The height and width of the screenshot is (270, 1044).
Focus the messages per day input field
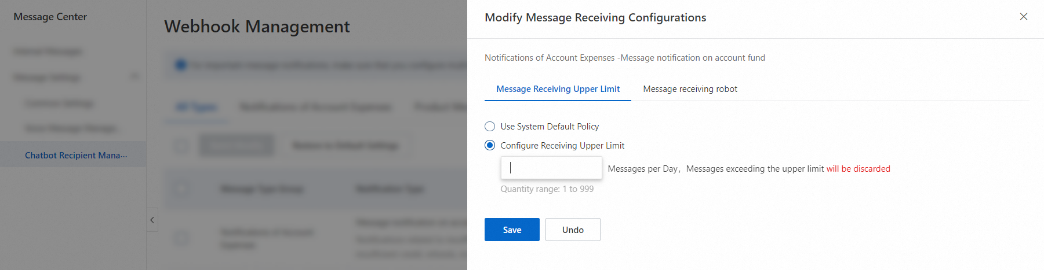click(551, 168)
